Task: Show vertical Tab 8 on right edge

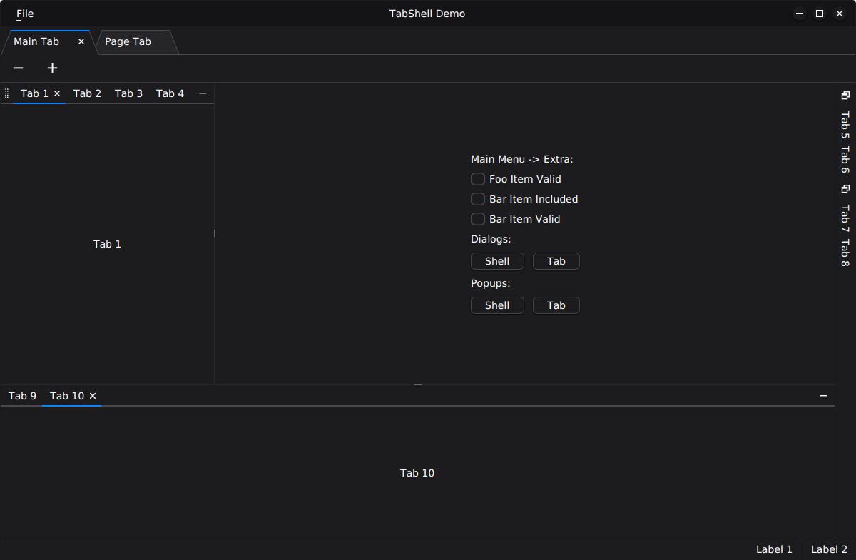Action: 845,253
